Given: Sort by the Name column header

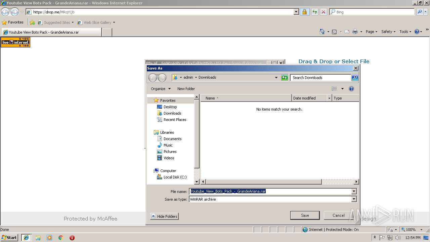Looking at the screenshot, I should [246, 98].
